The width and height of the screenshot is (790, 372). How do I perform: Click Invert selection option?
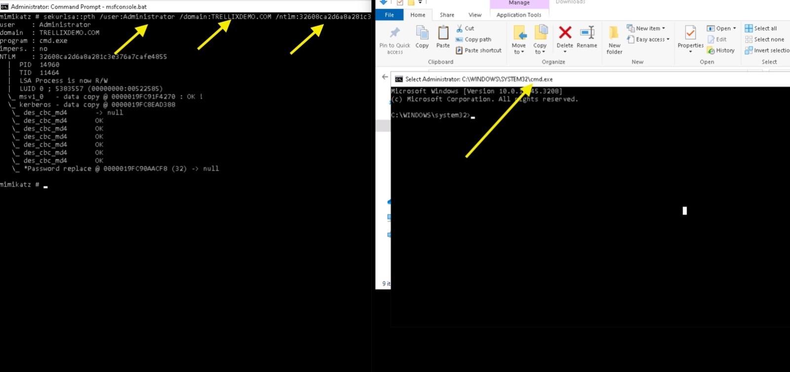(x=767, y=50)
